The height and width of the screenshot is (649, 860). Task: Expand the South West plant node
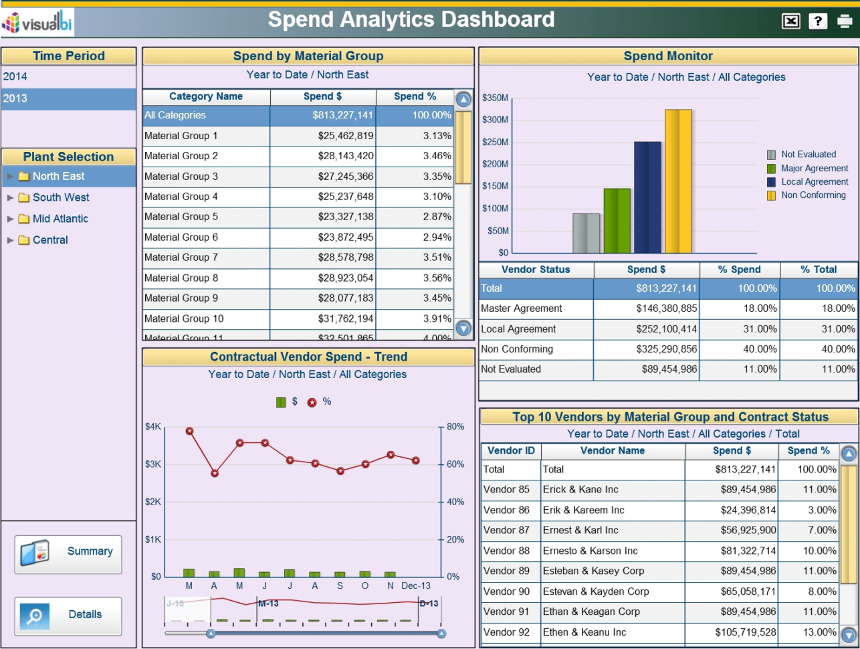9,197
